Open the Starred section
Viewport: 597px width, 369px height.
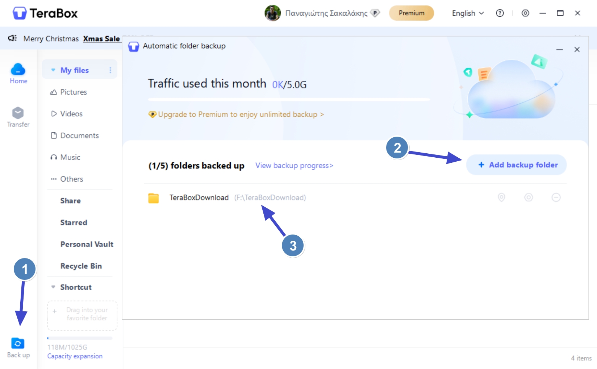click(x=74, y=223)
